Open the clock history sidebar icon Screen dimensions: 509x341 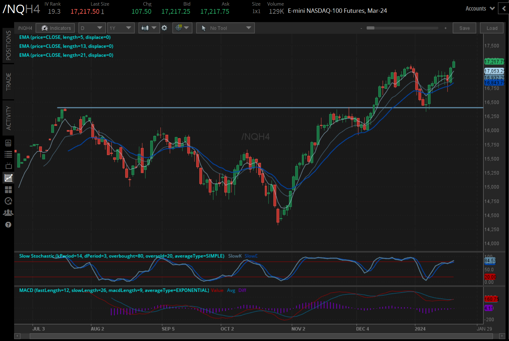coord(8,201)
